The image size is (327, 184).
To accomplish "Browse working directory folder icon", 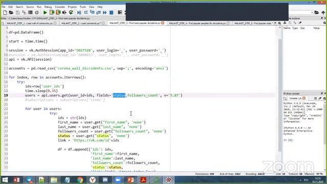I will click(317, 12).
